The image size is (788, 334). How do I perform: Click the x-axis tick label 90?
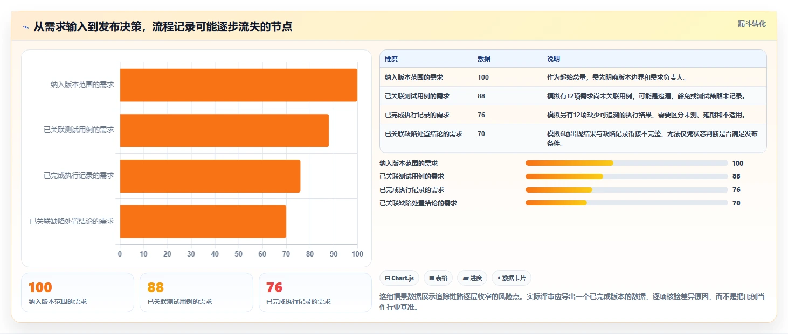click(334, 254)
